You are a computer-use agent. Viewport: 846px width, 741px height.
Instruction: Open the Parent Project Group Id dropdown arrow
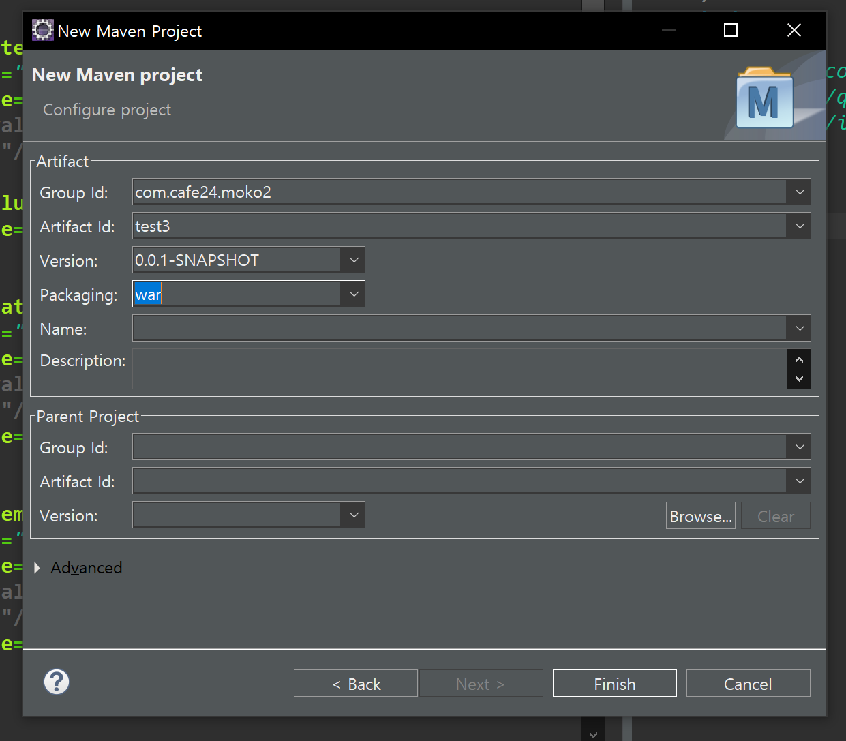[799, 447]
